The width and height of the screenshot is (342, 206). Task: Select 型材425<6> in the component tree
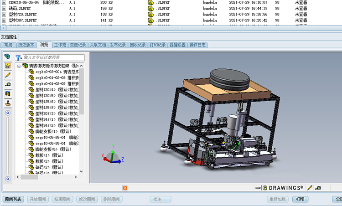(x=57, y=102)
